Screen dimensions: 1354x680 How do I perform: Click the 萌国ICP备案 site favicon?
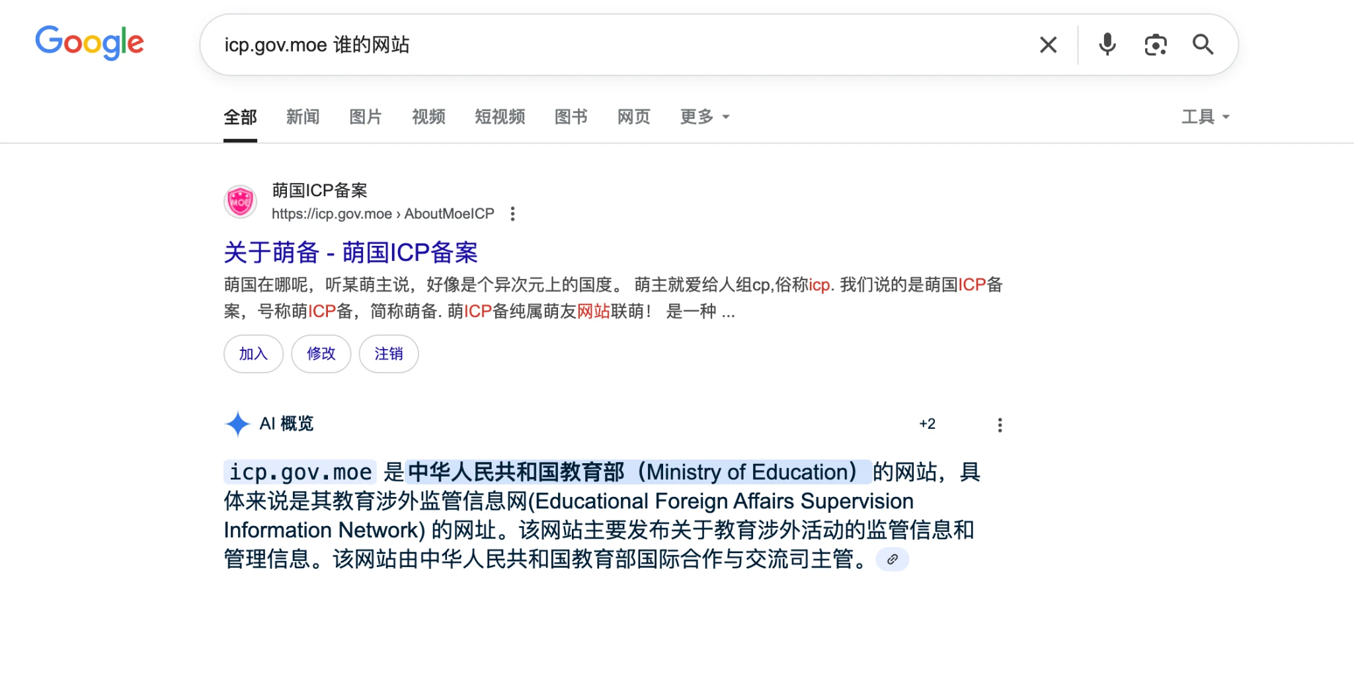tap(240, 202)
